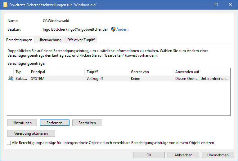Sort by the Prinzipal column header
Viewport: 238px width, 161px height.
tap(57, 72)
